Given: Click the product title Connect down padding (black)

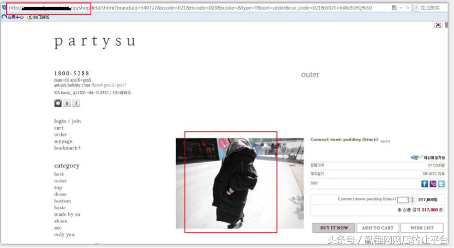Looking at the screenshot, I should coord(344,140).
